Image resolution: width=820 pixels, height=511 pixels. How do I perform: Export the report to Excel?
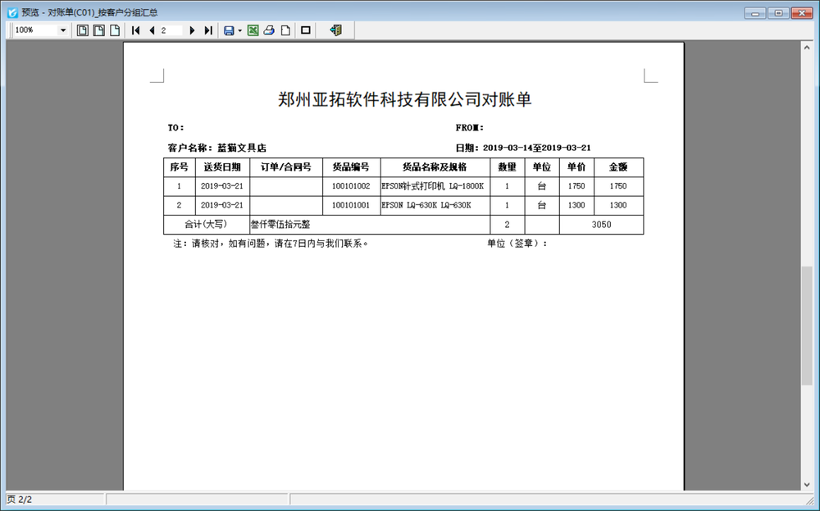point(253,30)
